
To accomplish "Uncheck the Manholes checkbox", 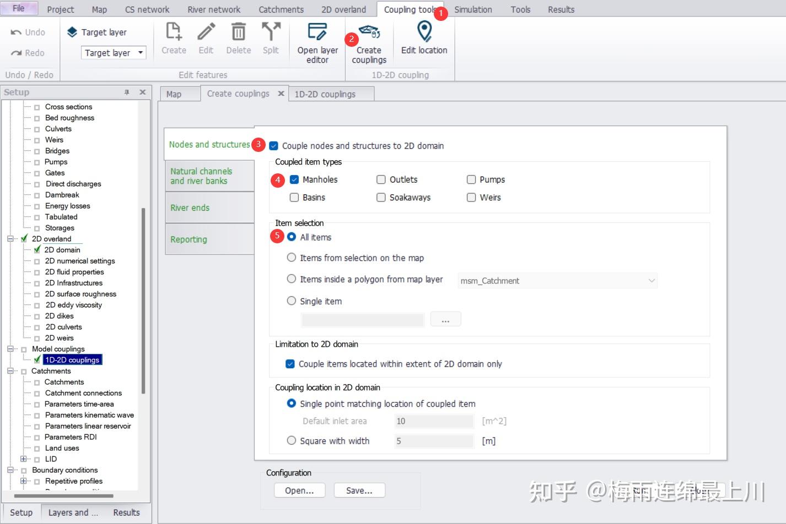I will (x=294, y=179).
